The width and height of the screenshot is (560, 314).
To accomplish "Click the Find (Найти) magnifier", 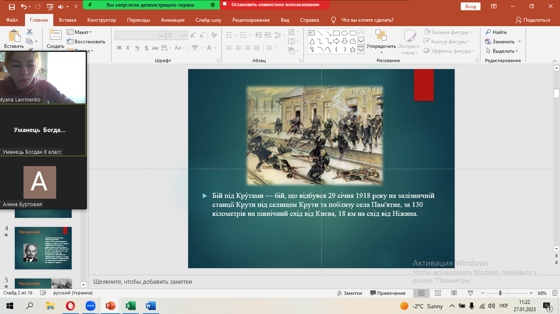I will click(488, 32).
